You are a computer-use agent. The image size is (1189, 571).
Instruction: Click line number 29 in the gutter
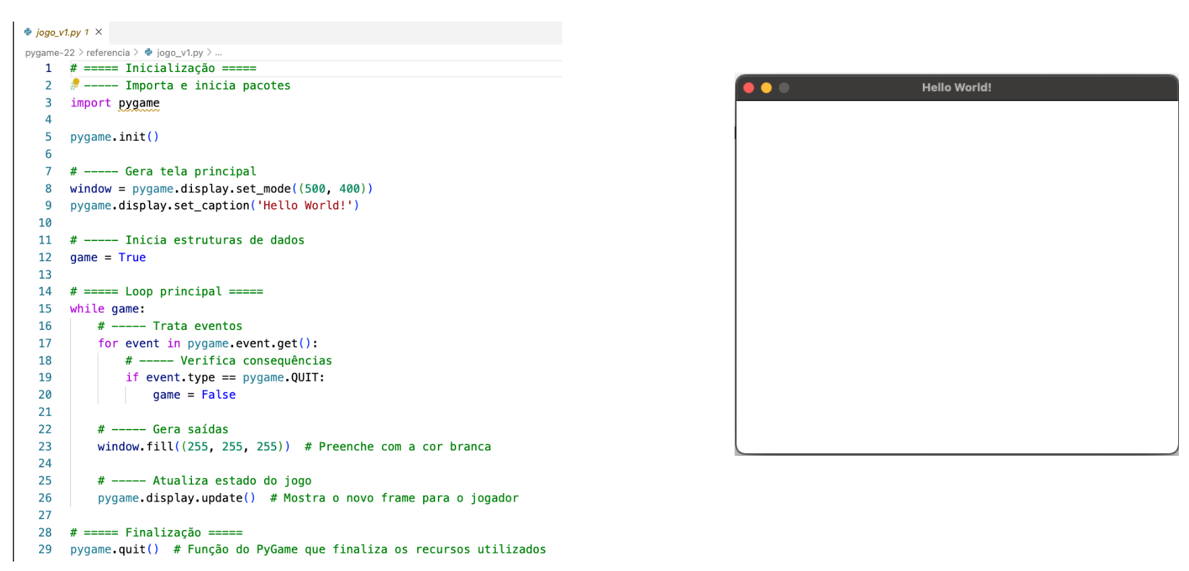[45, 549]
